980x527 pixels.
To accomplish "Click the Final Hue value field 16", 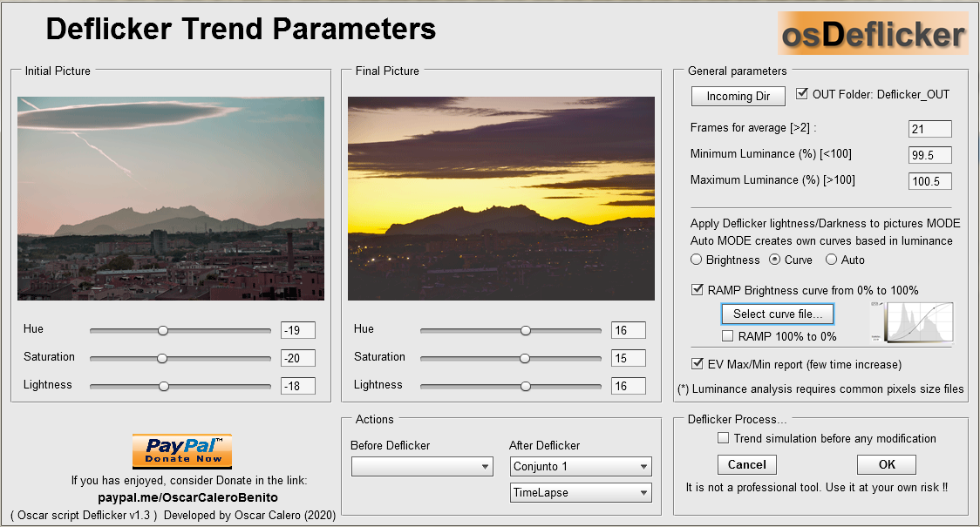I will (629, 330).
